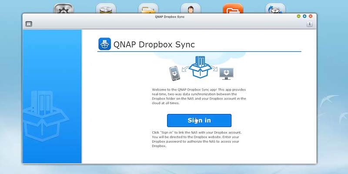Screen dimensions: 348x174
Task: Open the orange folder desktop icon
Action: point(233,9)
